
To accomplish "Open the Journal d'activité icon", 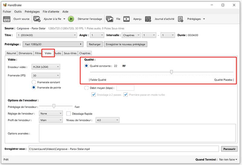I will click(x=148, y=19).
